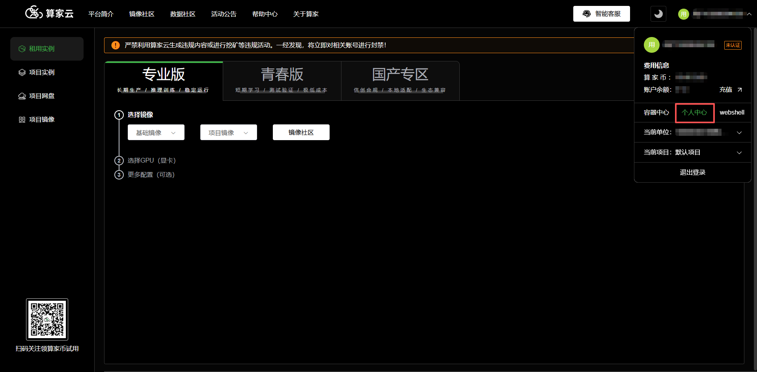Click 充值 recharge link
Screen dimensions: 757x372
pyautogui.click(x=725, y=90)
